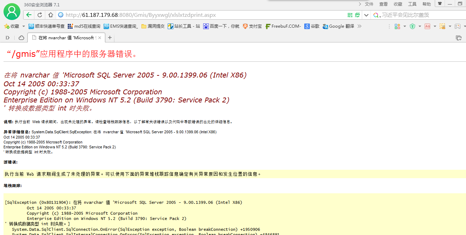
Task: Open the tab list restore icon at right
Action: coord(458,38)
